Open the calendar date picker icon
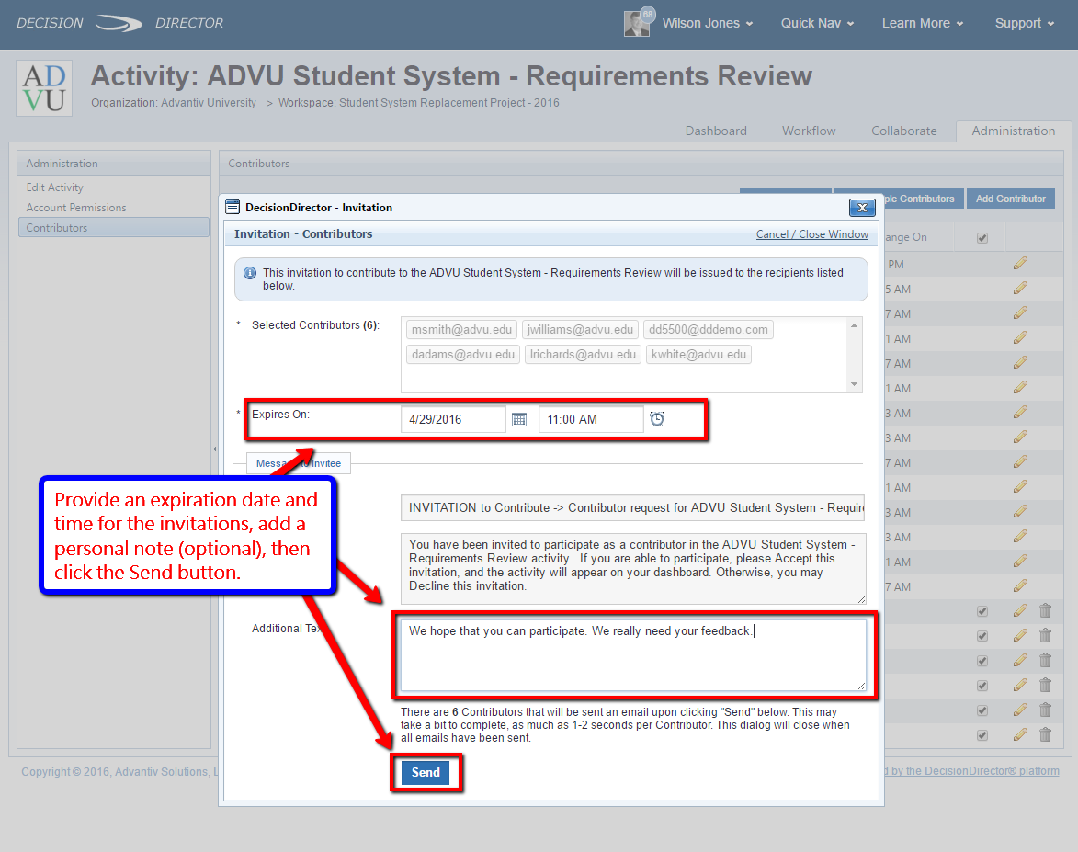Viewport: 1078px width, 852px height. (x=519, y=419)
